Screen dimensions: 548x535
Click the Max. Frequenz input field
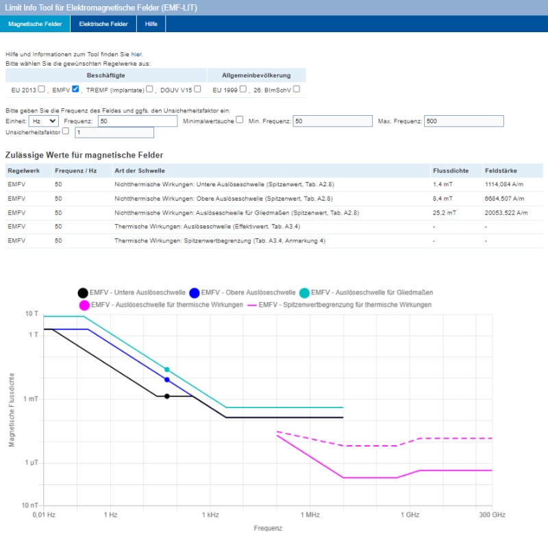464,121
